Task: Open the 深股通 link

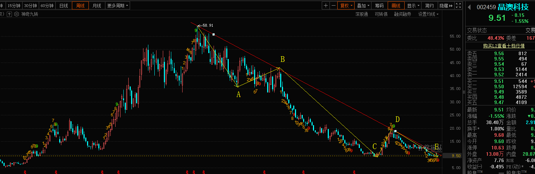Action: tap(362, 14)
